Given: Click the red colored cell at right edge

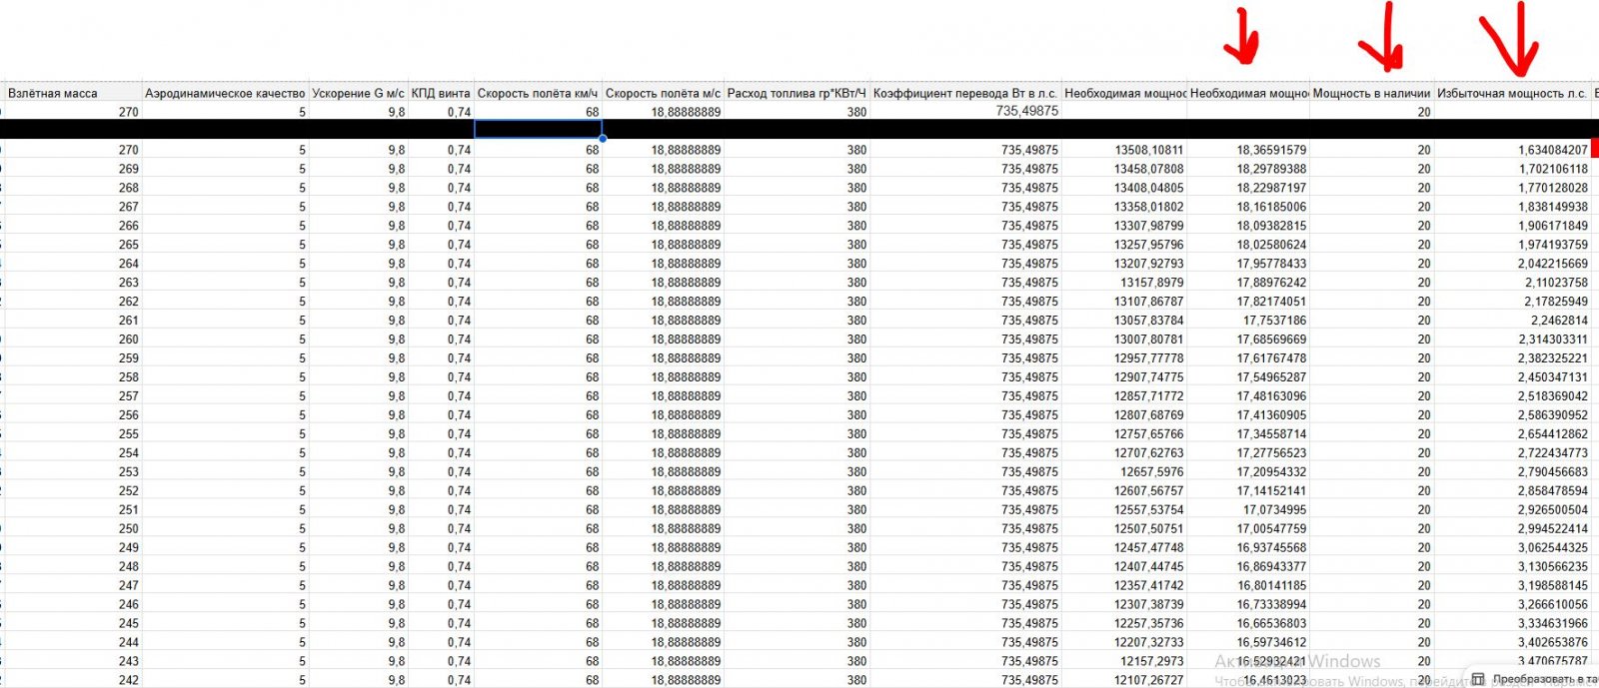Looking at the screenshot, I should point(1594,149).
